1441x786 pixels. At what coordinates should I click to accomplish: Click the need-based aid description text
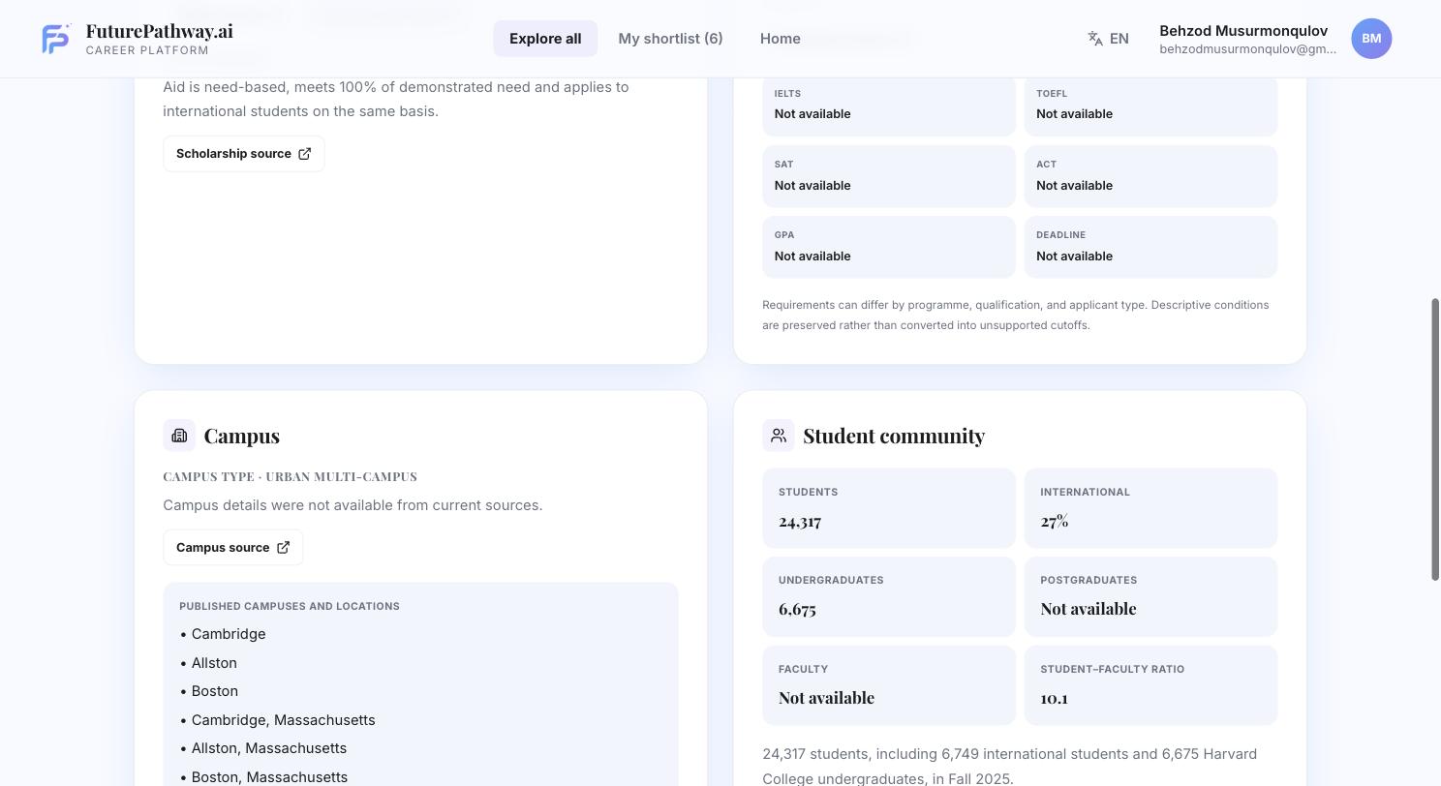click(x=396, y=99)
